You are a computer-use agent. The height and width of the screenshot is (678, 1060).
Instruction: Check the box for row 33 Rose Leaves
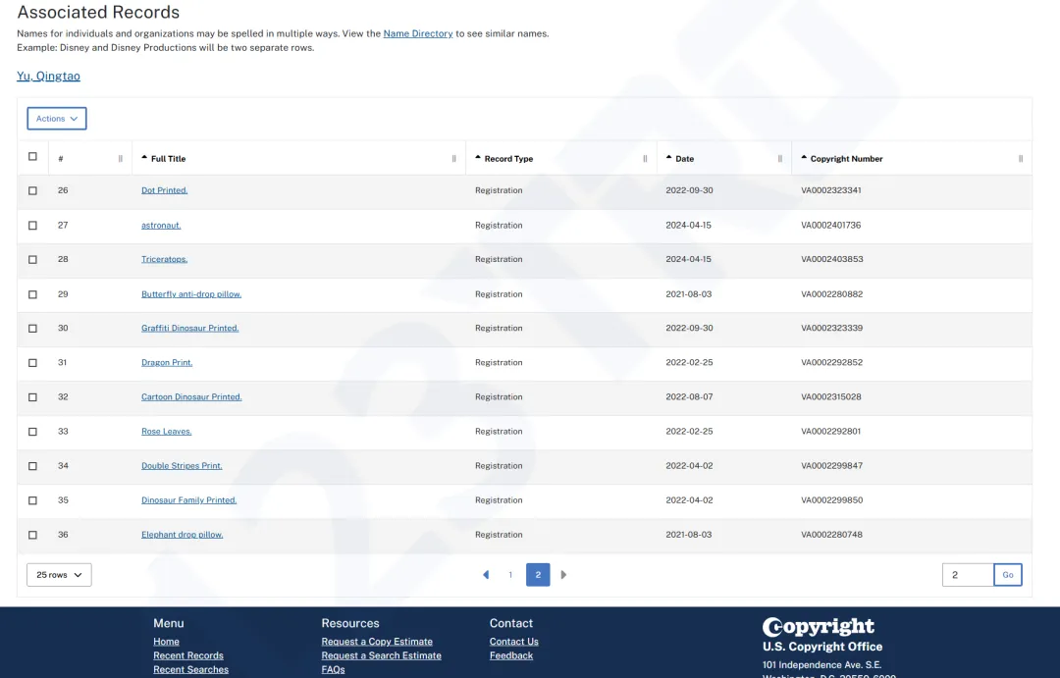32,432
